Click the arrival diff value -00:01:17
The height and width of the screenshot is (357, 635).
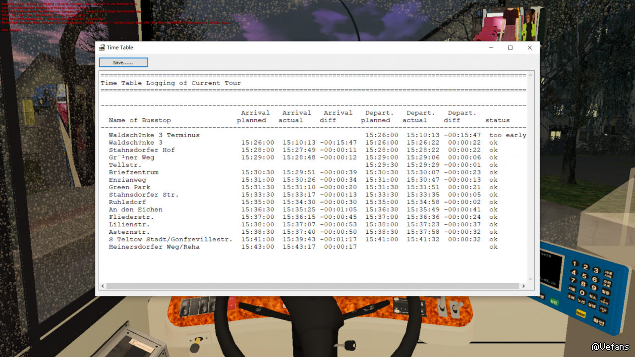tap(338, 239)
